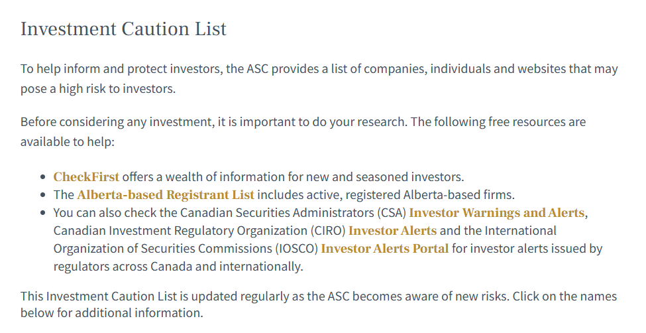Click the Investment Caution List heading
The width and height of the screenshot is (646, 333).
pos(124,29)
